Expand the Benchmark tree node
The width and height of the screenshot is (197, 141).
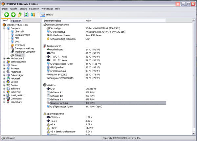[x=4, y=102]
